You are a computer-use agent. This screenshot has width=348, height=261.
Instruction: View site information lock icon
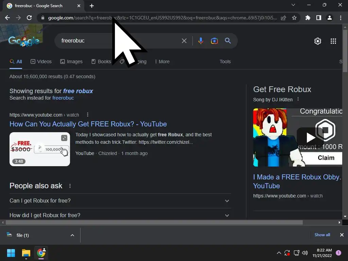pos(43,18)
